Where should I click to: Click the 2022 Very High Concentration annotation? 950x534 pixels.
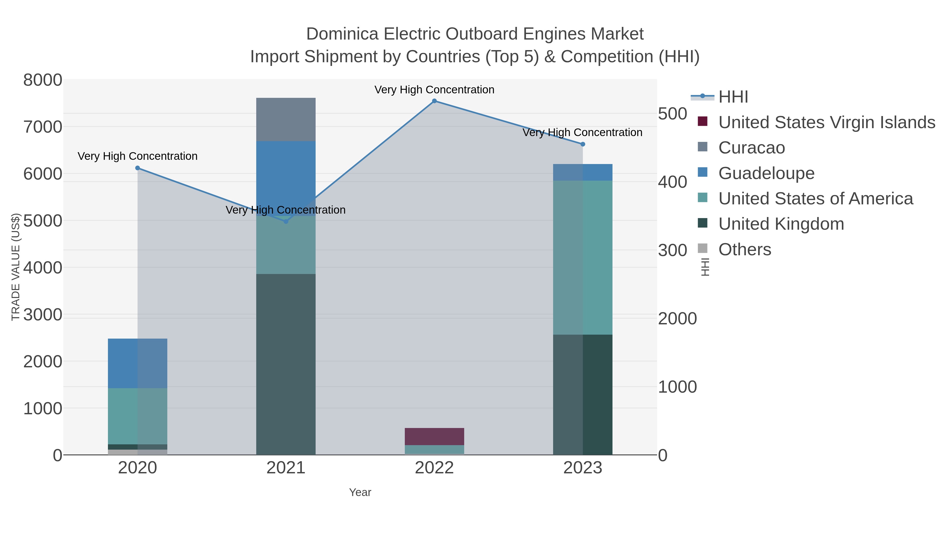434,90
